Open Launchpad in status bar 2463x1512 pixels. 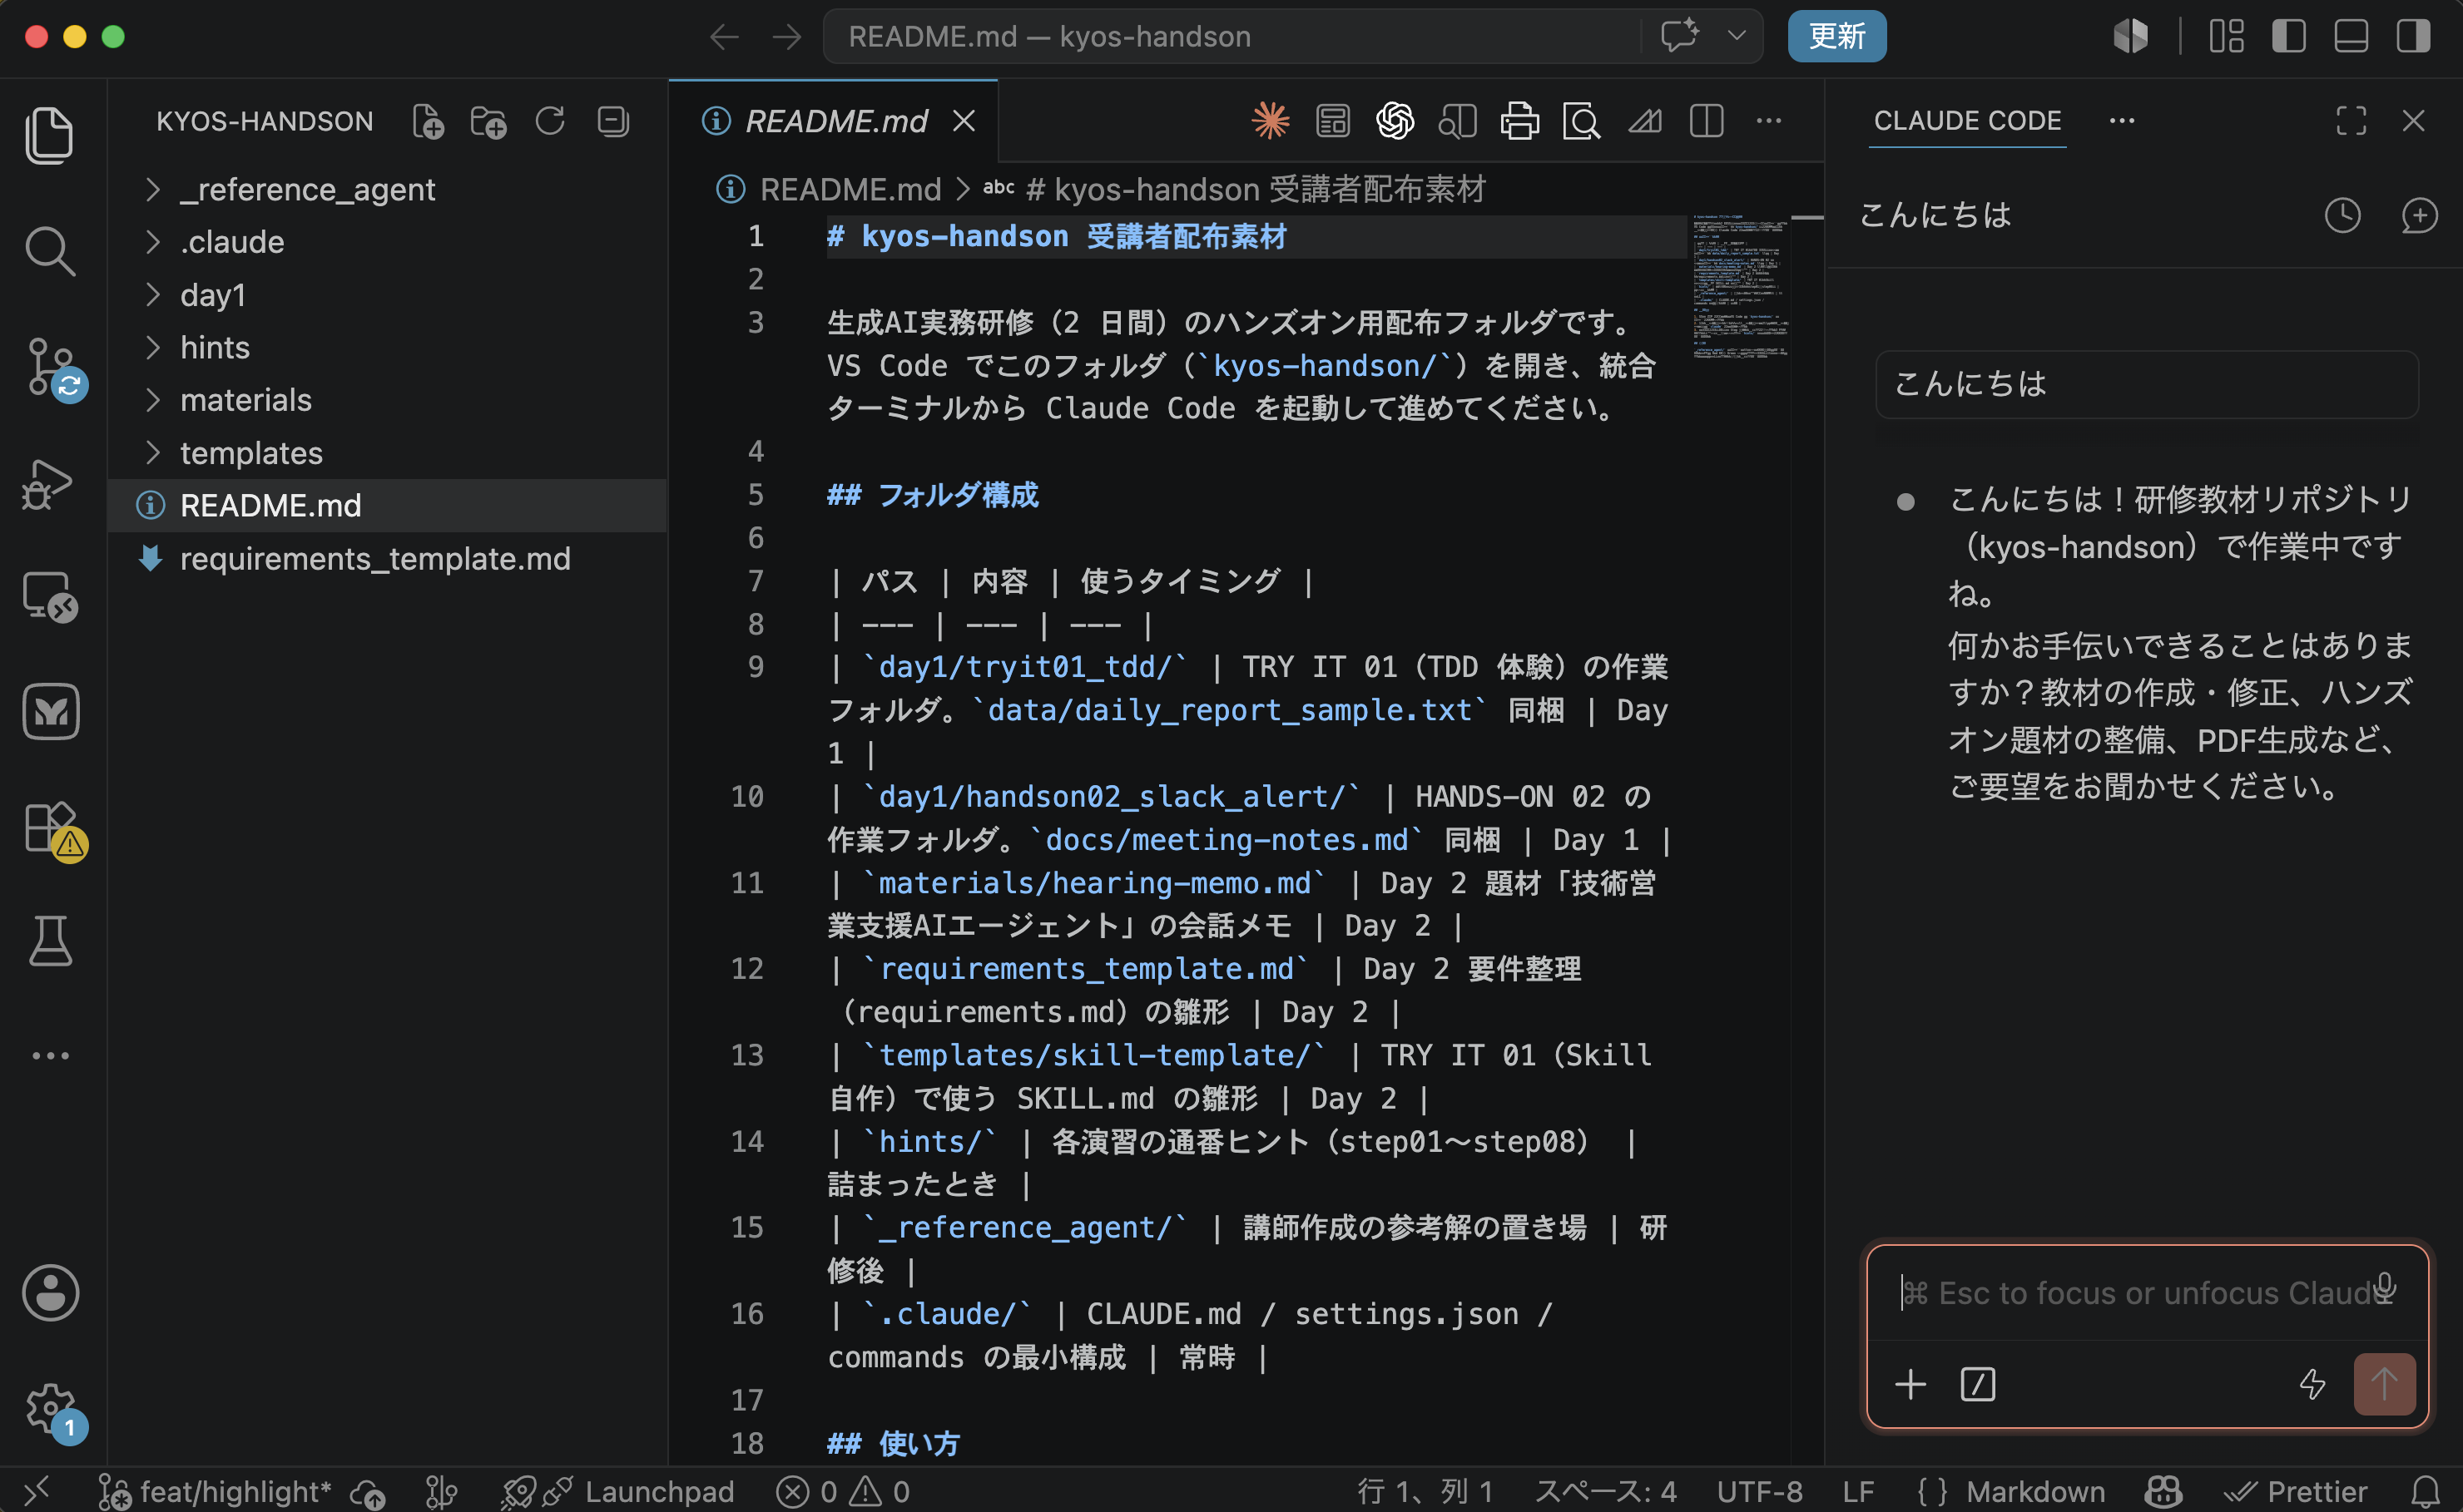(617, 1491)
